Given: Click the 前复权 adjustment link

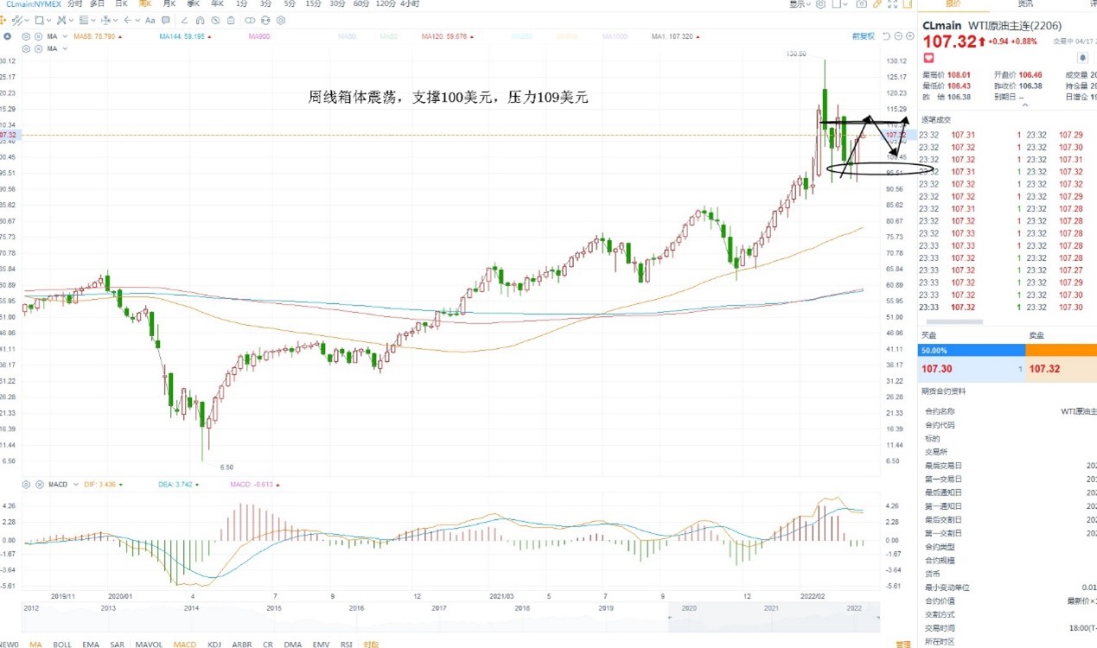Looking at the screenshot, I should [x=863, y=36].
